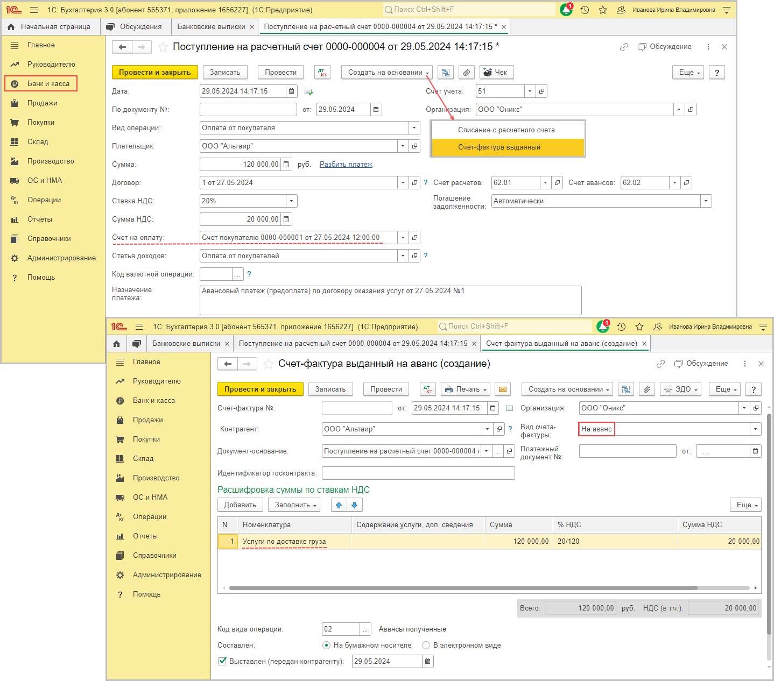
Task: Go back with the arrow in the receipt document
Action: coord(122,47)
